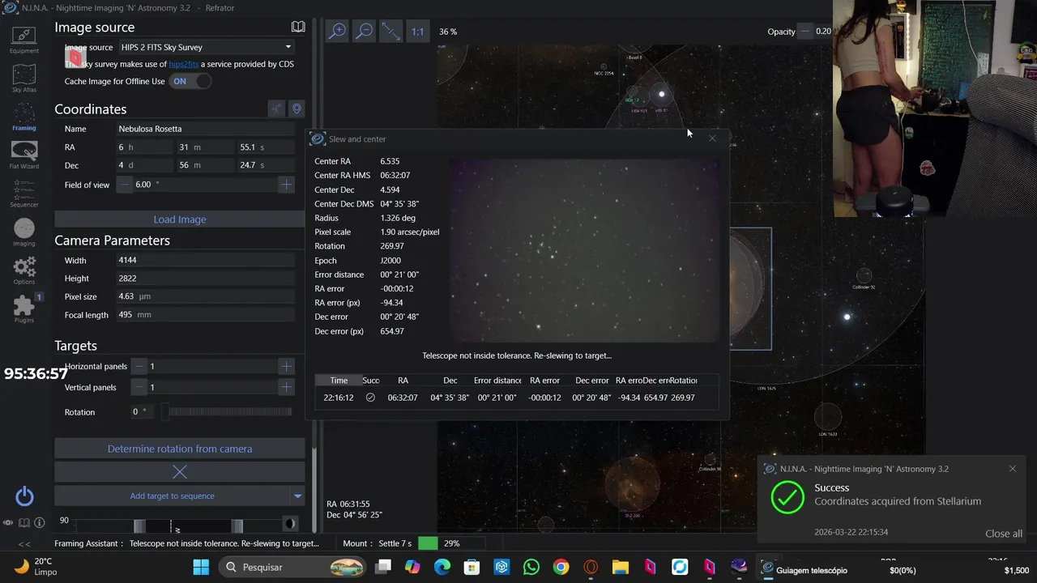The width and height of the screenshot is (1037, 583).
Task: Click the Name field Nebulosa Rosetta
Action: (205, 129)
